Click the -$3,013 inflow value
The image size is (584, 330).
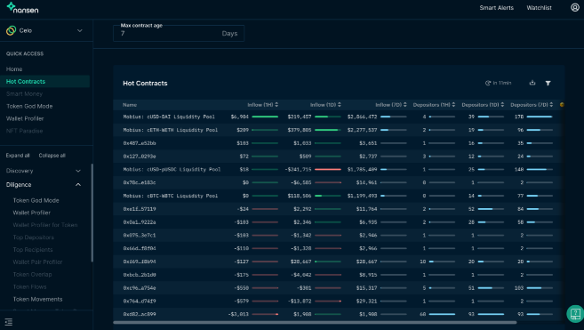(238, 314)
